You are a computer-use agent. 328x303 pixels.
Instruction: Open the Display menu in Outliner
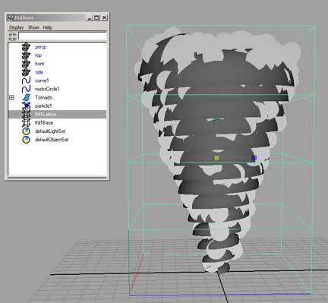pyautogui.click(x=17, y=27)
